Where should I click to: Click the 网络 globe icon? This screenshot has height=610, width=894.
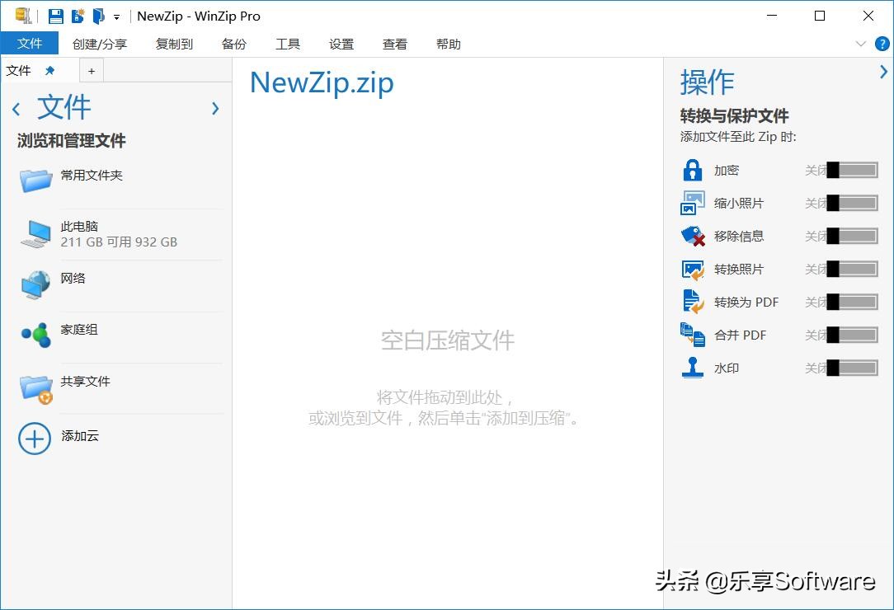35,284
